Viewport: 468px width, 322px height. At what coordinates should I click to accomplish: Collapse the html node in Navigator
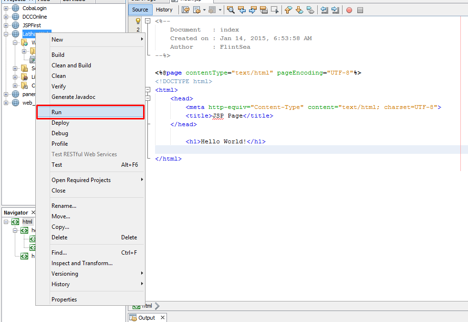tap(6, 222)
